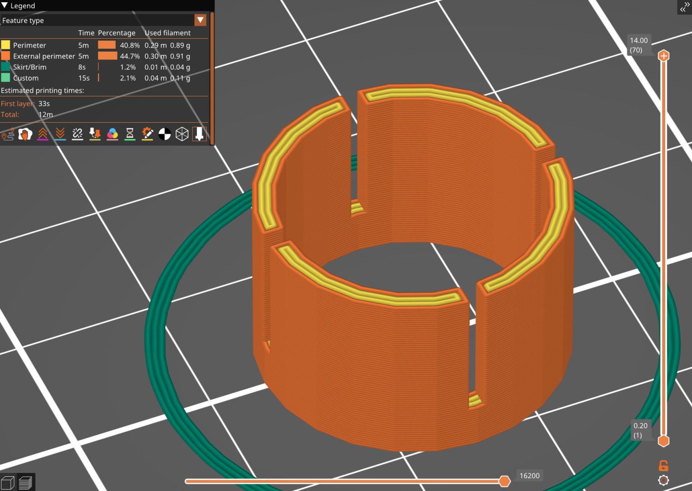
Task: Click the layer slider lock button
Action: [x=663, y=465]
